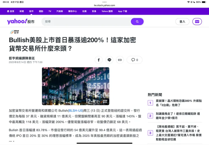Open the TV section
Viewport: 209px width, 145px height.
[50, 11]
